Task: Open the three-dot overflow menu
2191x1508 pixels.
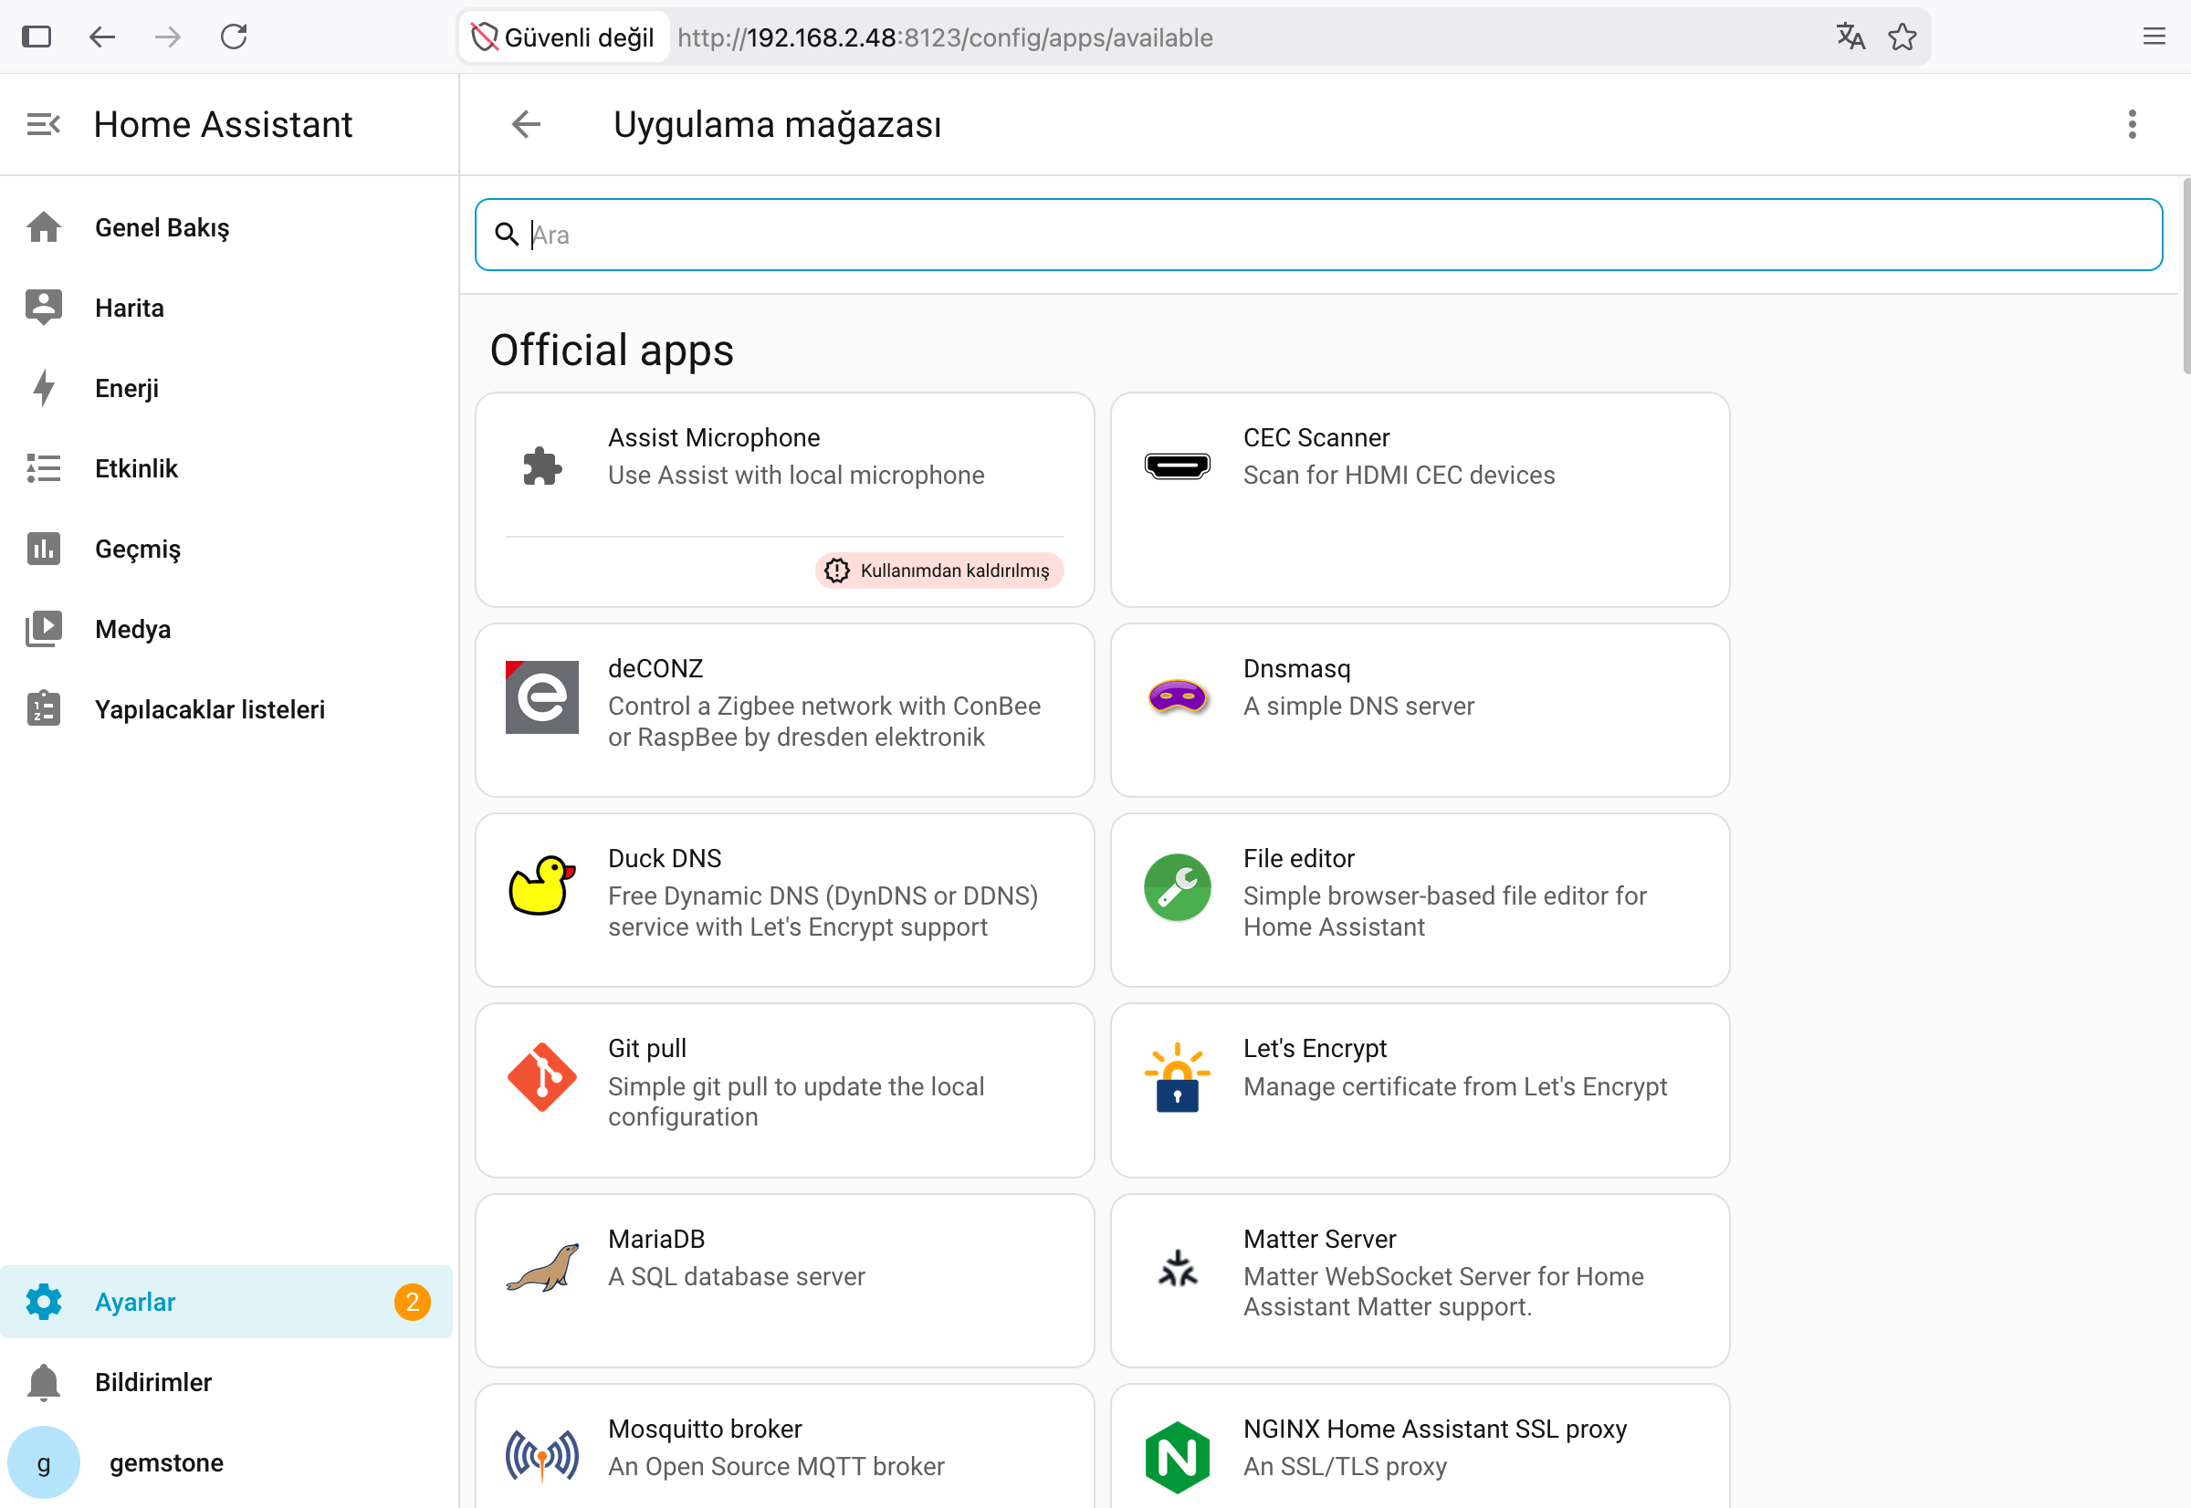Action: 2133,124
